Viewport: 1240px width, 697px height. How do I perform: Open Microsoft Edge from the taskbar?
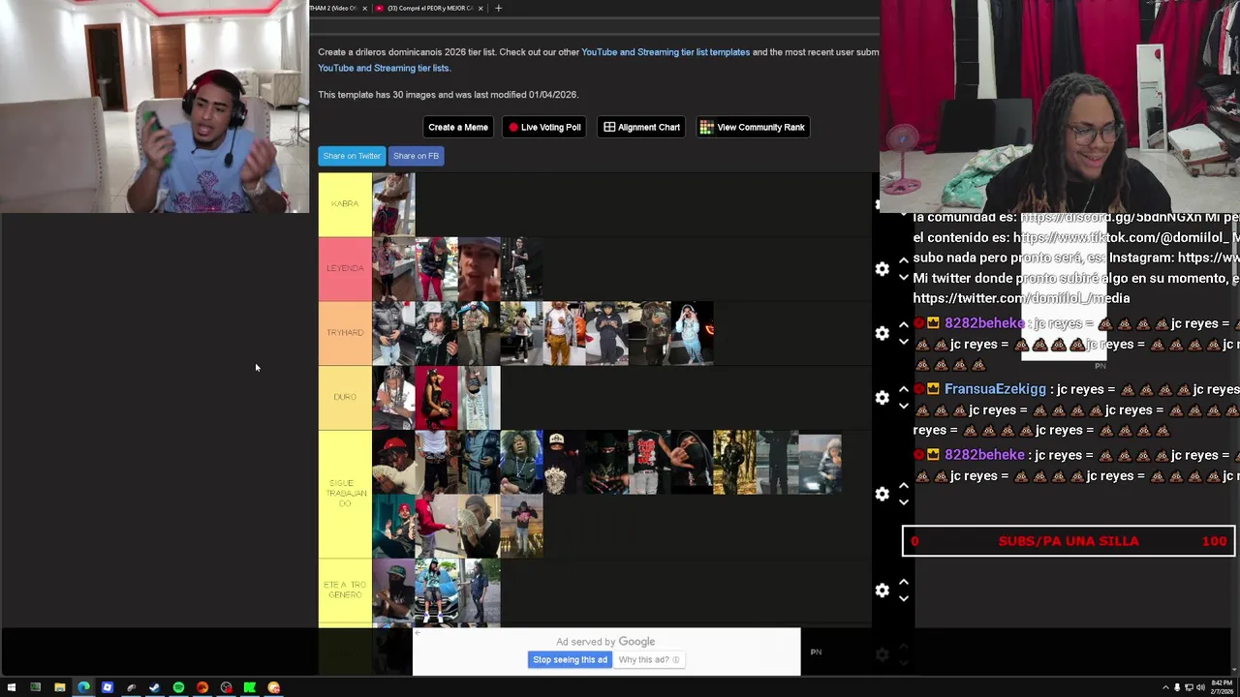(x=83, y=687)
